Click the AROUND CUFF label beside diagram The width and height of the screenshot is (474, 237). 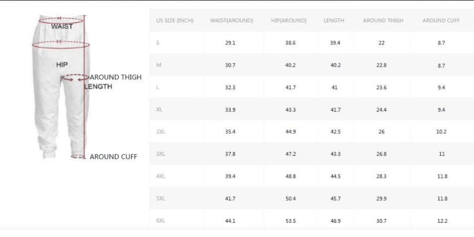tap(113, 157)
